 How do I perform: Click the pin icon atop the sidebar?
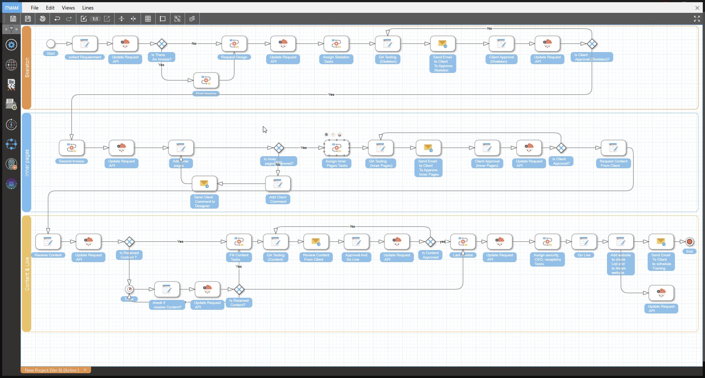(11, 29)
